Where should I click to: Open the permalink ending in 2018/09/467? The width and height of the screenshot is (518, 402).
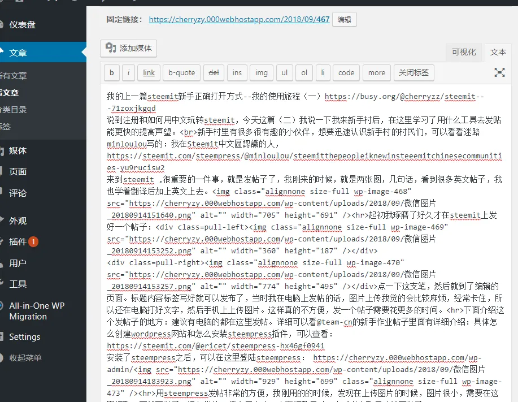point(239,19)
